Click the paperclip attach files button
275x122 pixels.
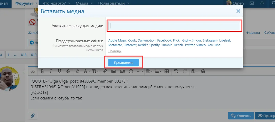click(x=33, y=116)
